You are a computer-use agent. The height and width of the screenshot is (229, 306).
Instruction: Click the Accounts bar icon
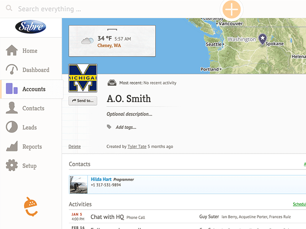click(12, 89)
